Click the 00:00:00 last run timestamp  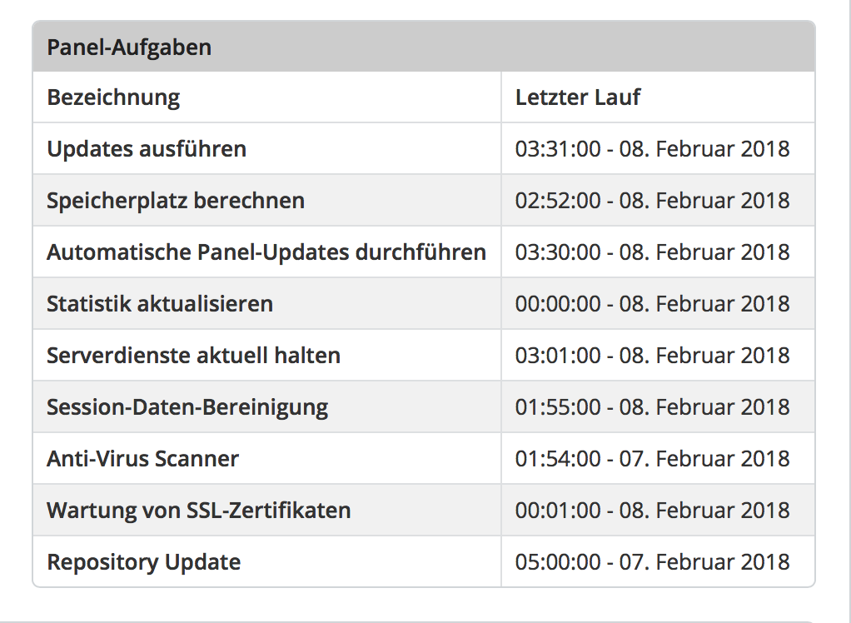[x=652, y=304]
